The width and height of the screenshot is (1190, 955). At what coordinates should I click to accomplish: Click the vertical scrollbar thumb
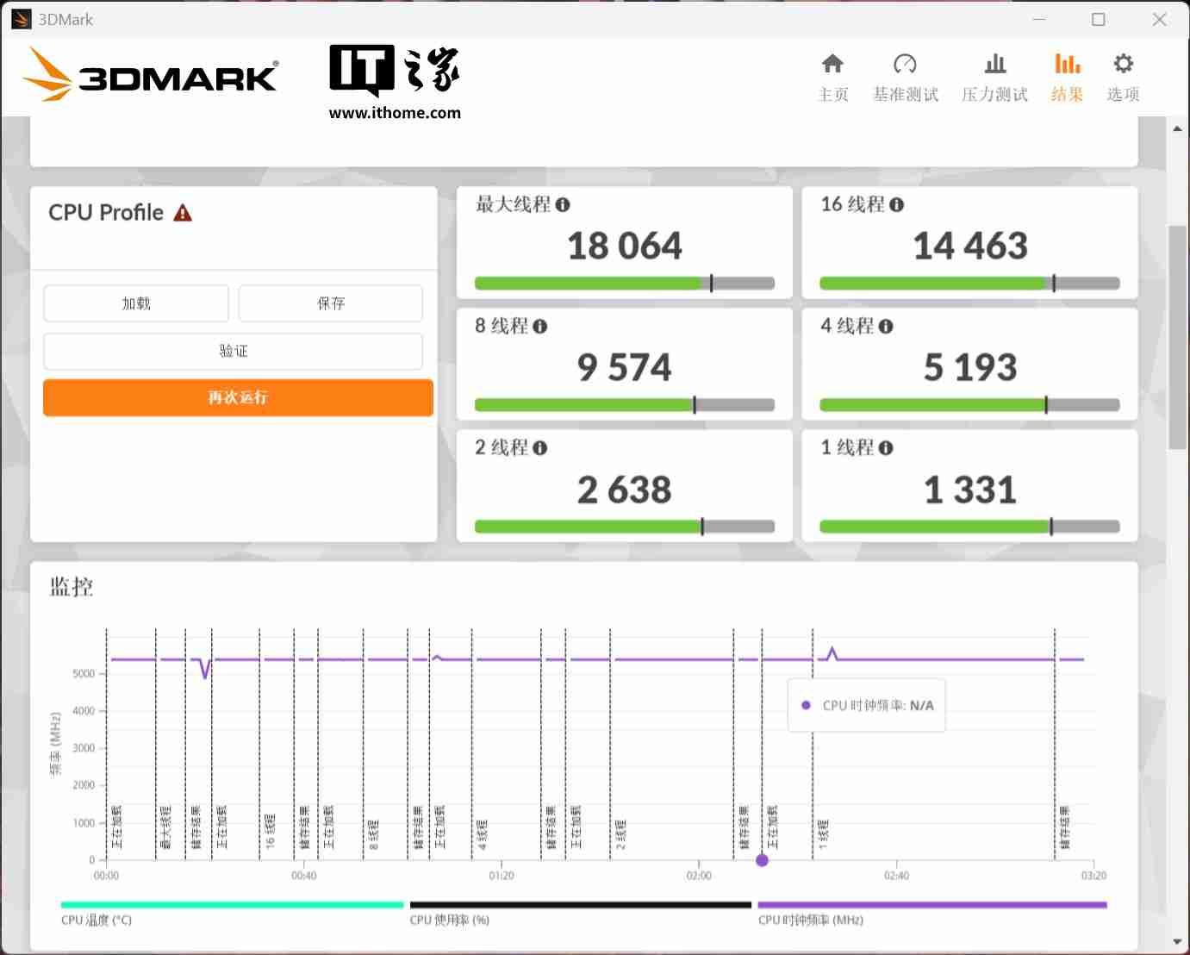pyautogui.click(x=1177, y=336)
